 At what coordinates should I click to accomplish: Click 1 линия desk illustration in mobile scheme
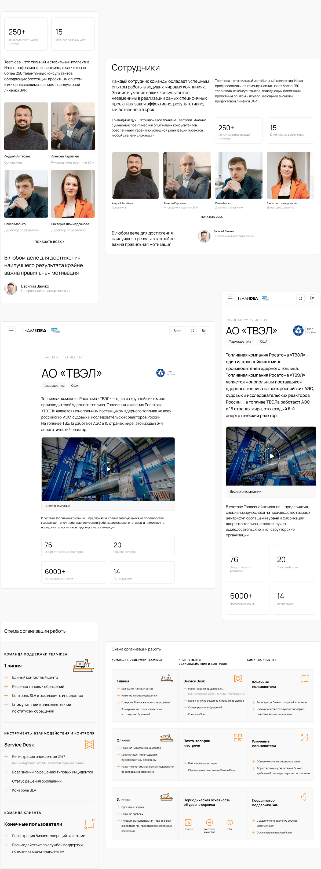83,665
